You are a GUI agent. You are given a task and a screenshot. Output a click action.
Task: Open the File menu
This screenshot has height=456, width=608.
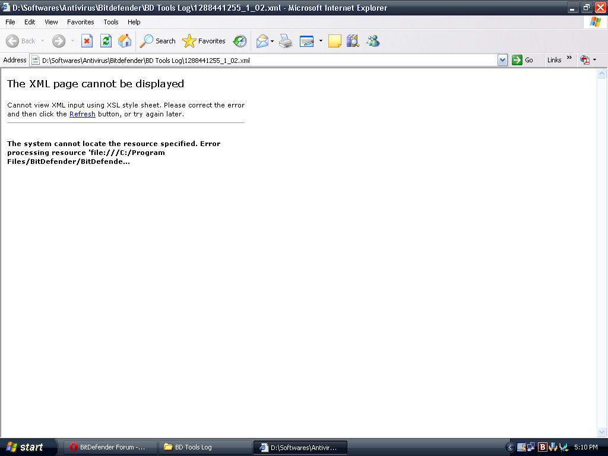click(10, 22)
